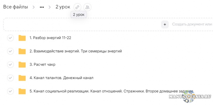Click chevron before 2 урок breadcrumb
213x105 pixels.
(50, 7)
